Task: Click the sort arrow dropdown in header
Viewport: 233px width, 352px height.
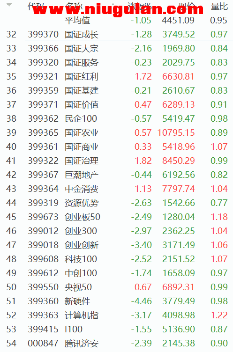Action: (9, 5)
